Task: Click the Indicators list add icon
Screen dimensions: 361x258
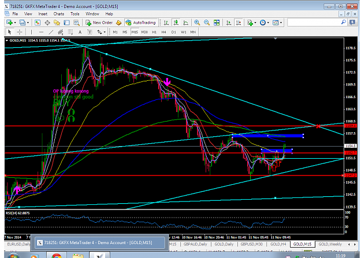Action: coord(250,23)
